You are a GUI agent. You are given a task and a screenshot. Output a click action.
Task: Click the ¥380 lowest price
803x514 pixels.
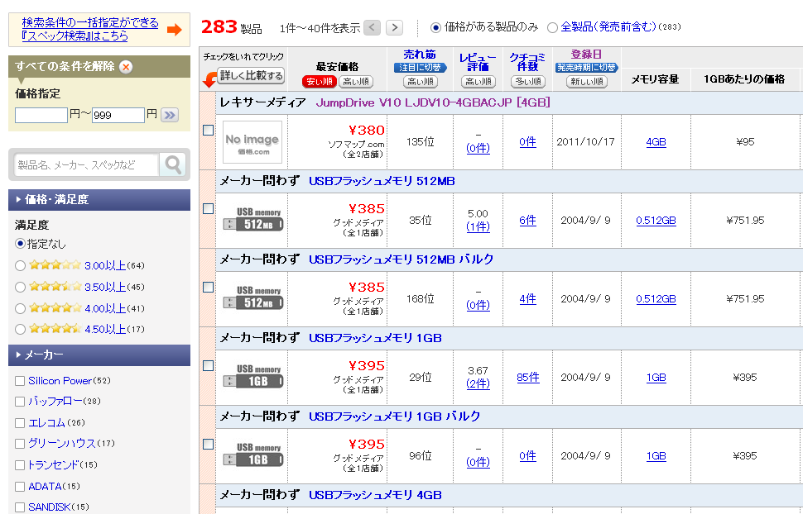tap(367, 131)
